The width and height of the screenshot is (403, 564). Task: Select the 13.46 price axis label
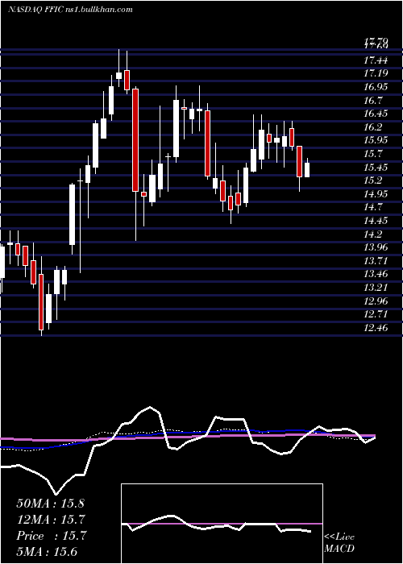[x=376, y=275]
